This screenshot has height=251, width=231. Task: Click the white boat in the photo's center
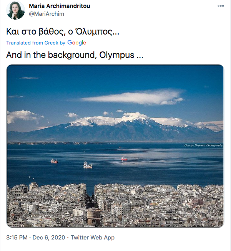88,165
